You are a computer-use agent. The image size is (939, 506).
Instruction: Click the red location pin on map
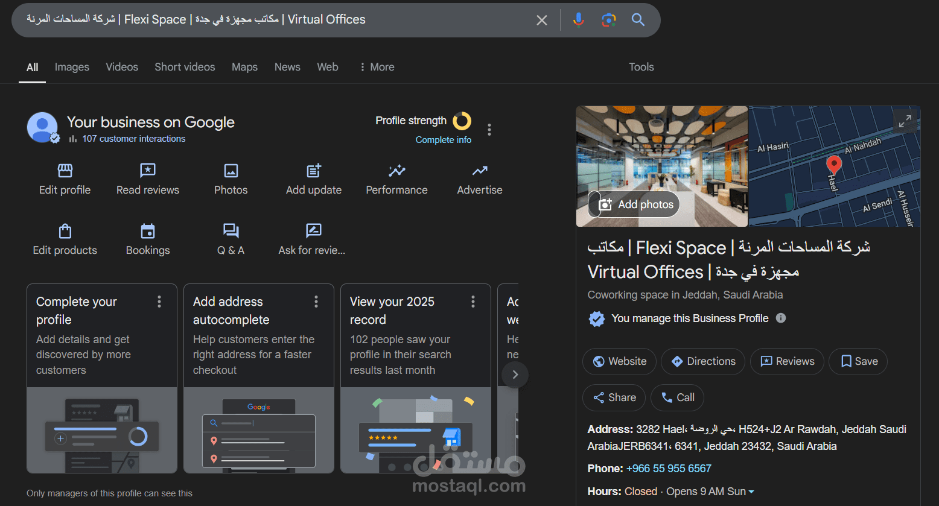click(x=834, y=165)
